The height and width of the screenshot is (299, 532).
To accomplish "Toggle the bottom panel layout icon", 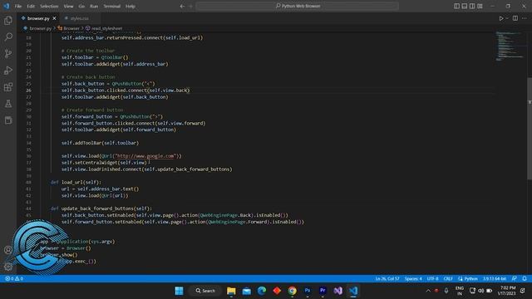I will [x=465, y=6].
